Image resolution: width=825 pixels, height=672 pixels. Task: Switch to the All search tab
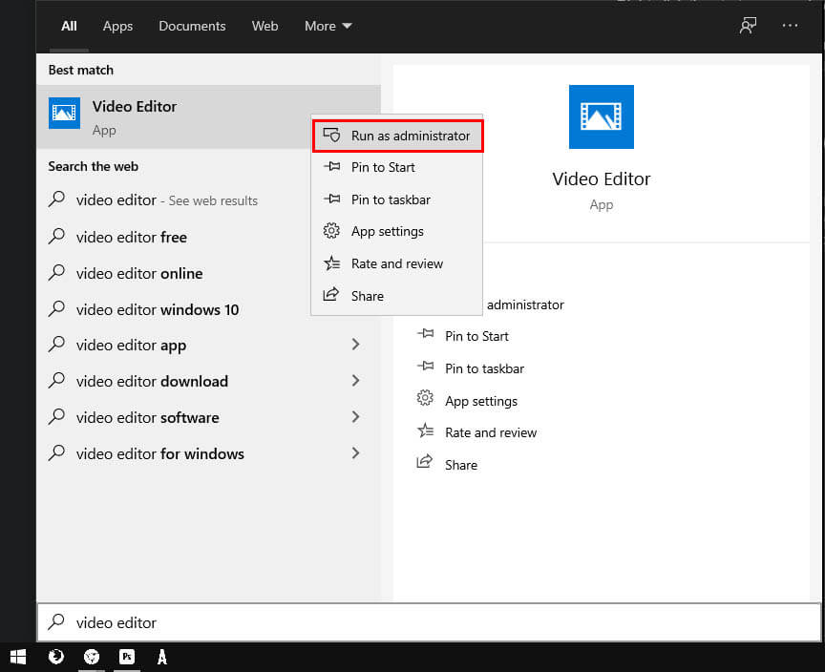[69, 26]
